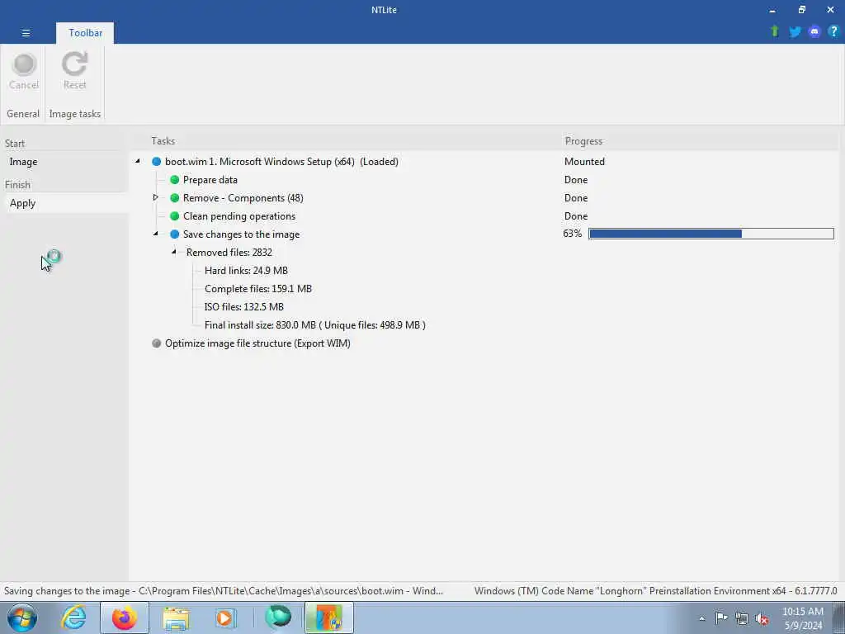This screenshot has height=634, width=845.
Task: Select the Toolbar tab
Action: [x=85, y=33]
